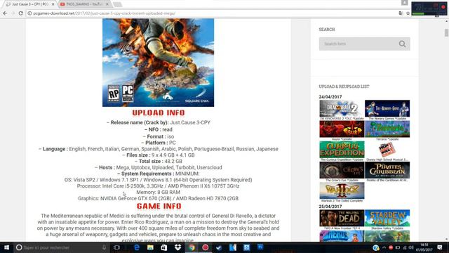Reload the page with the refresh icon
Screen dimensions: 449x253
[x=20, y=13]
